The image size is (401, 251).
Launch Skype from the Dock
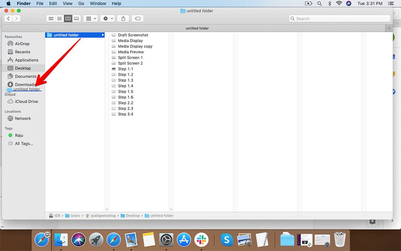pyautogui.click(x=226, y=240)
